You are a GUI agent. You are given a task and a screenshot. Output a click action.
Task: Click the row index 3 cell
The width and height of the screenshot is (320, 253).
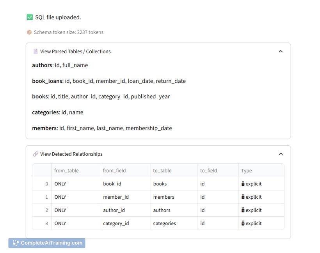[x=42, y=223]
